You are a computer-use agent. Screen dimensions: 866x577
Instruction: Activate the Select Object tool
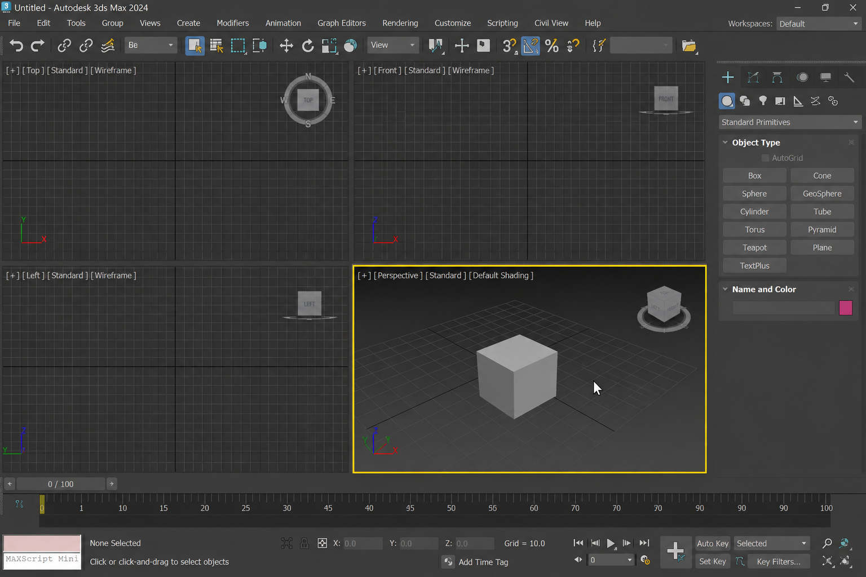195,46
